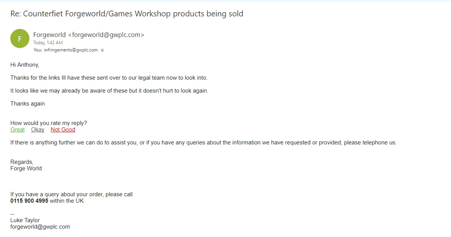The height and width of the screenshot is (237, 451).
Task: Expand the recipient details chevron
Action: (102, 50)
